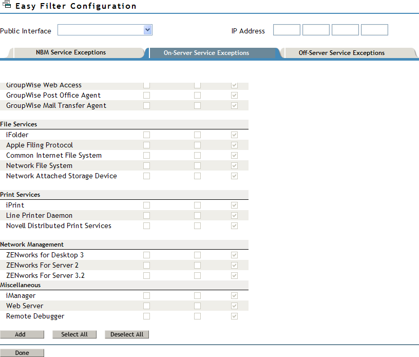Tick first checkbox for ZENworks For Server 2
419x357 pixels.
point(146,265)
